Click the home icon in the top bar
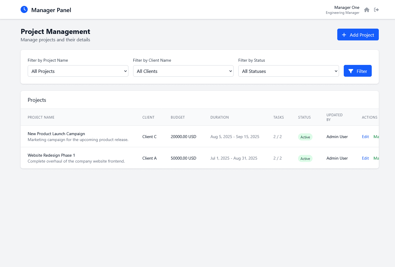The width and height of the screenshot is (395, 267). [x=367, y=10]
